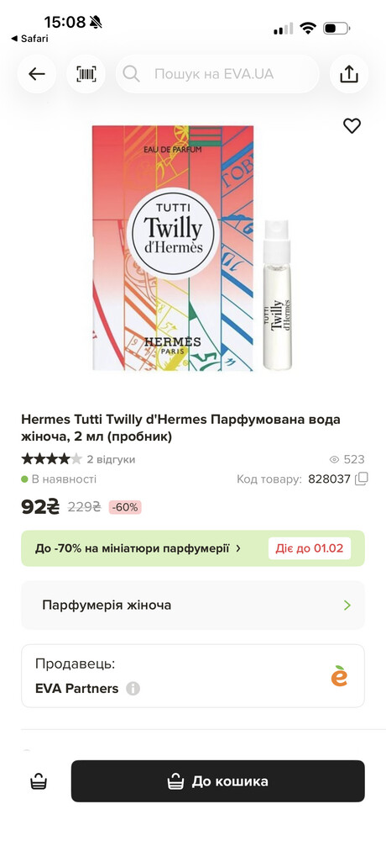Open the 2 відгуки reviews link

point(112,460)
